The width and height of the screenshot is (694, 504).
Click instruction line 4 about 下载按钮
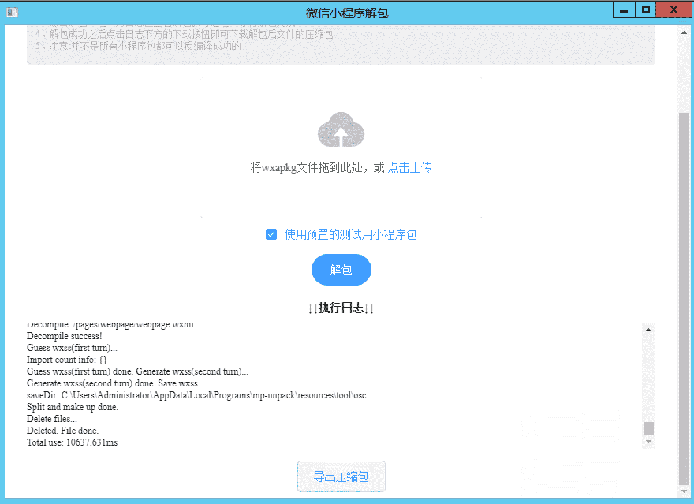[184, 34]
